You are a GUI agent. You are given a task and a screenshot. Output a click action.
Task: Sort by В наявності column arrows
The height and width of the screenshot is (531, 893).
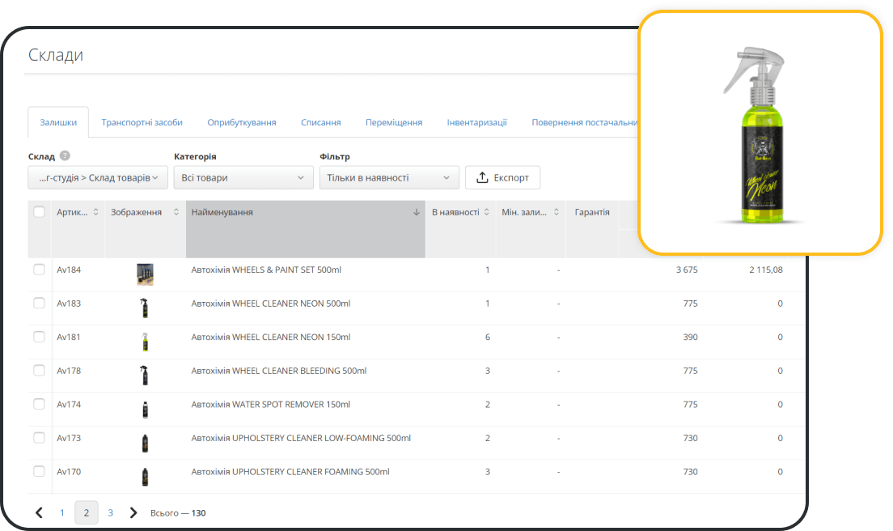point(487,213)
